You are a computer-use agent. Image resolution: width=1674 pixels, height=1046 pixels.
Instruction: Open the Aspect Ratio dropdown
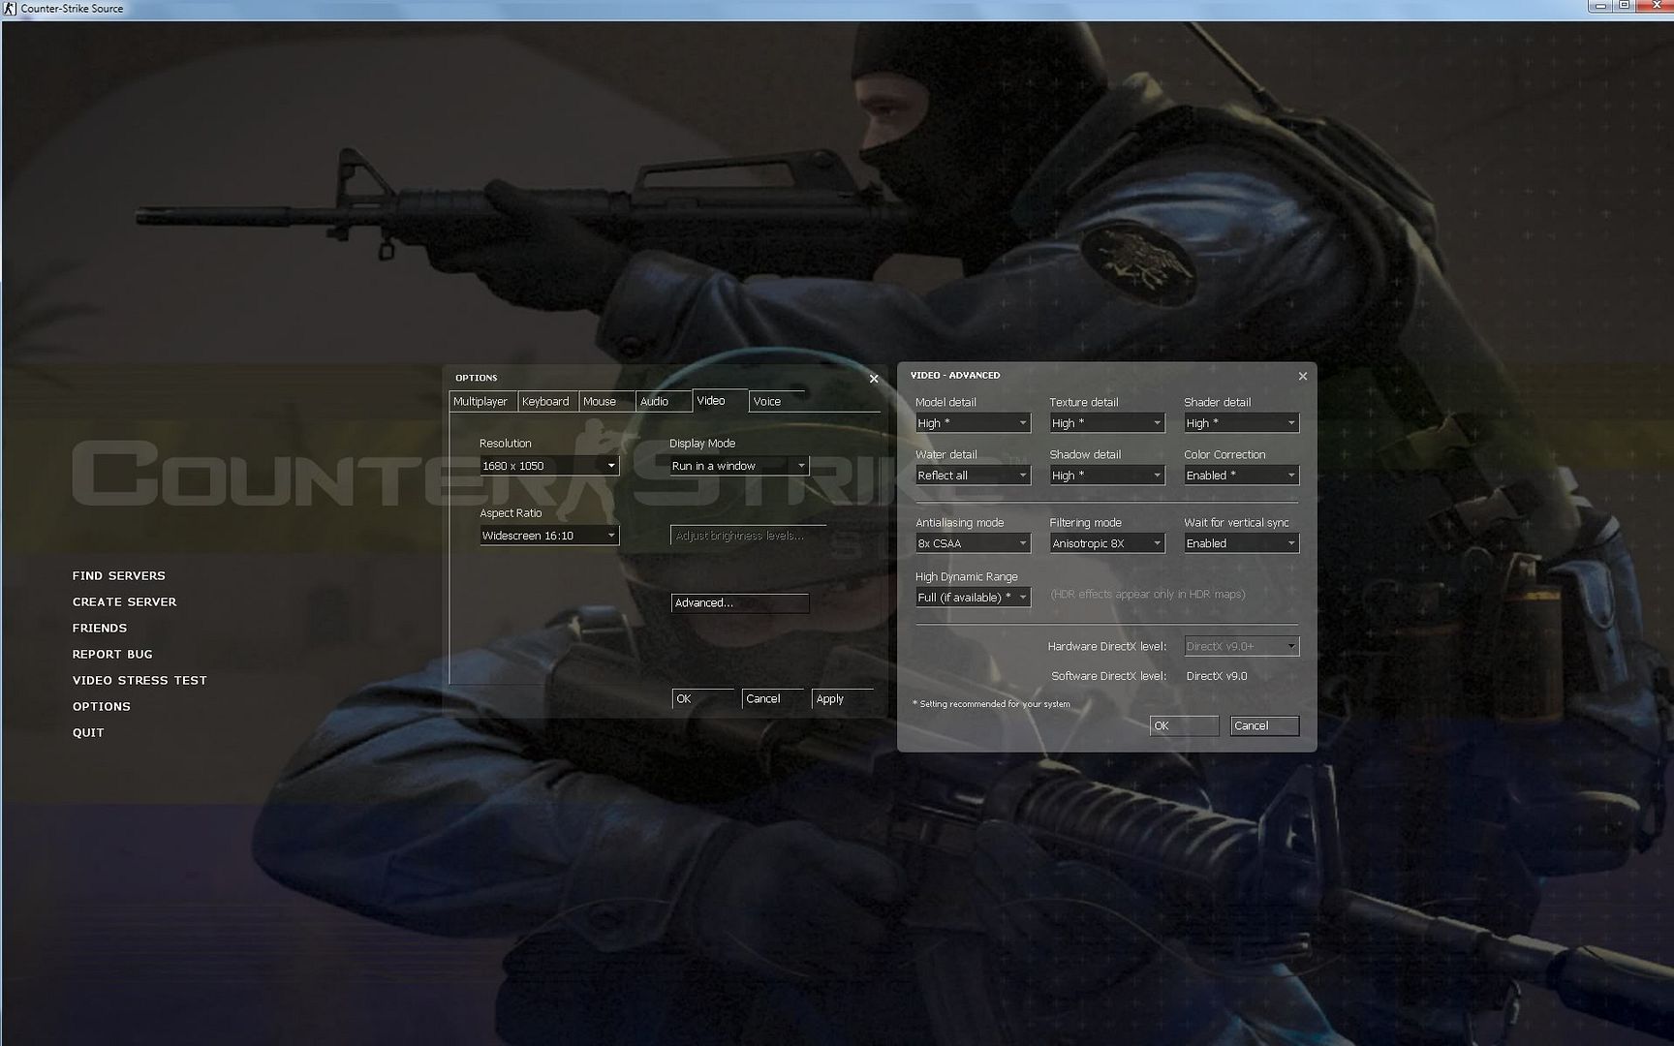point(549,536)
